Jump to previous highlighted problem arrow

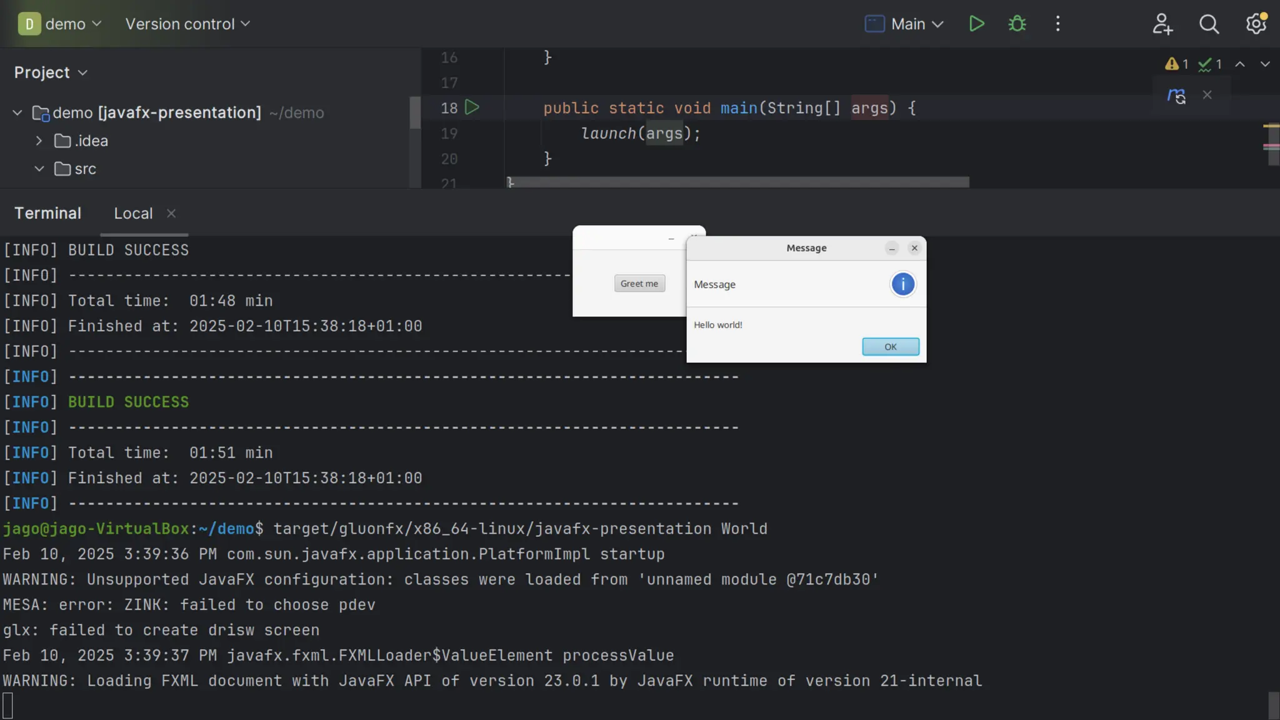[1240, 64]
